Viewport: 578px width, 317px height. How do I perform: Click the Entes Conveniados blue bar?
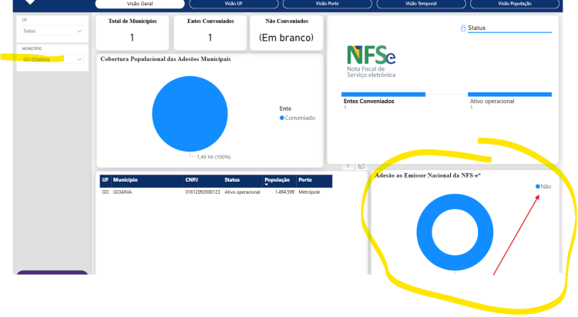pos(383,95)
